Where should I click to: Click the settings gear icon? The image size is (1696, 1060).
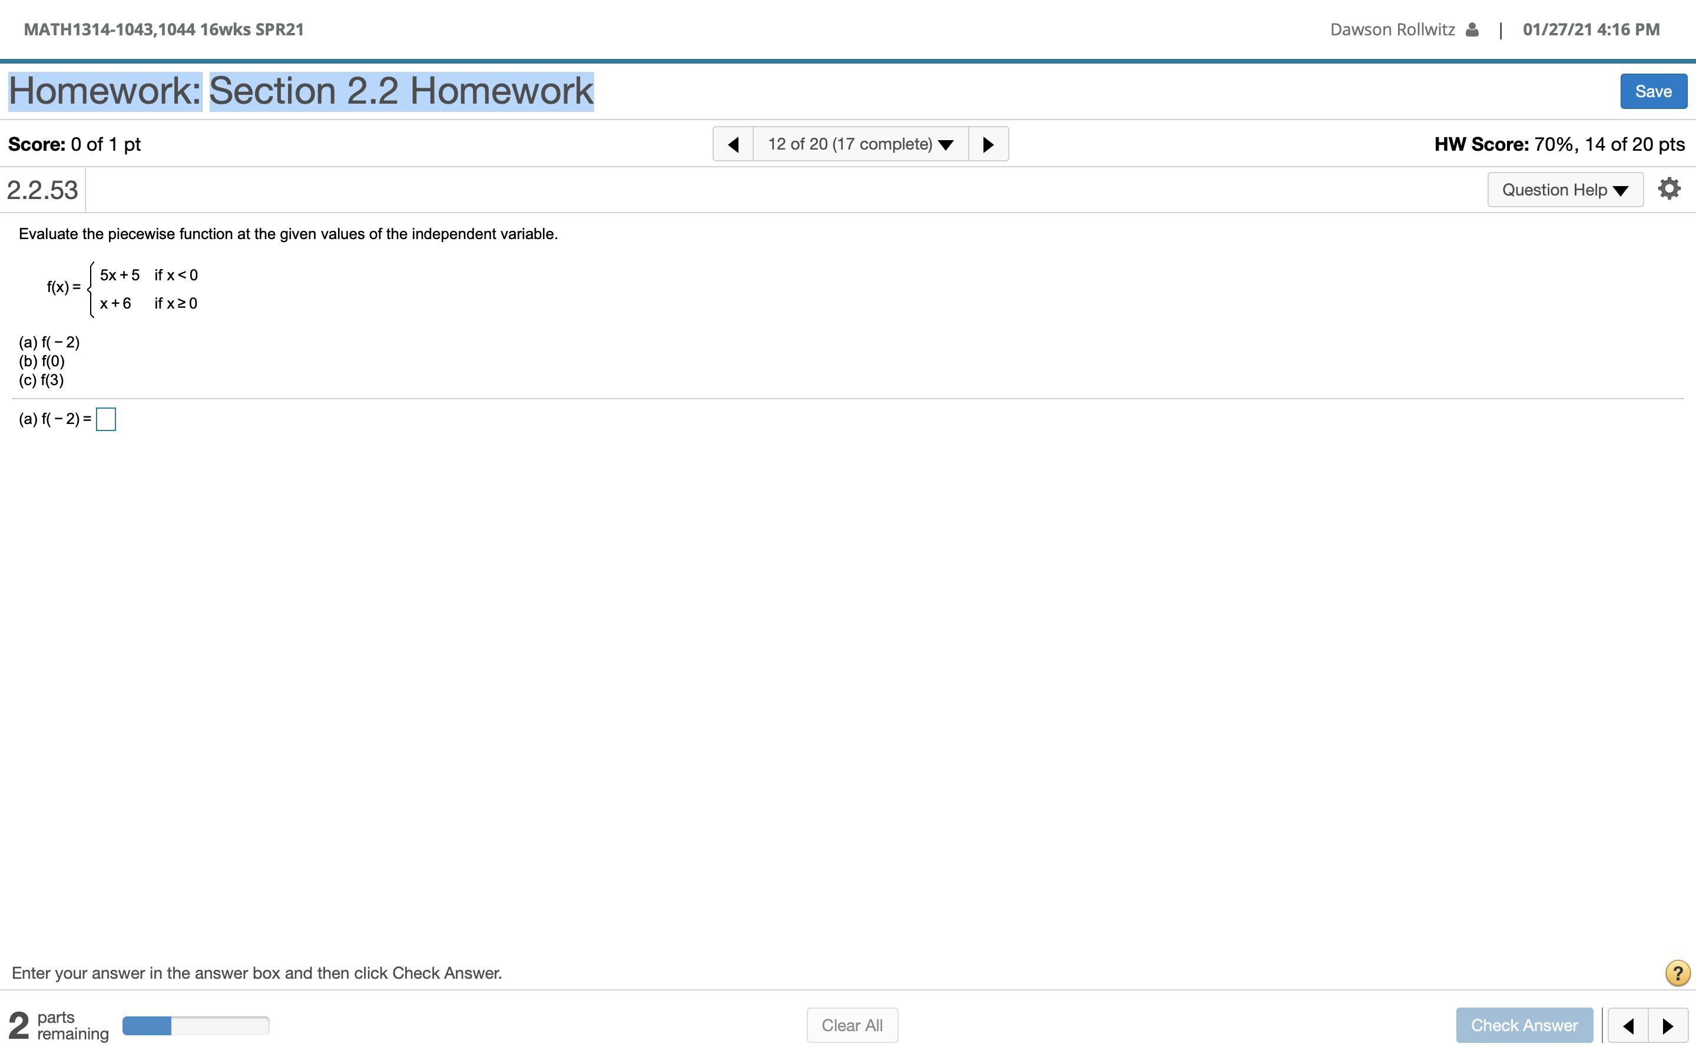coord(1669,189)
